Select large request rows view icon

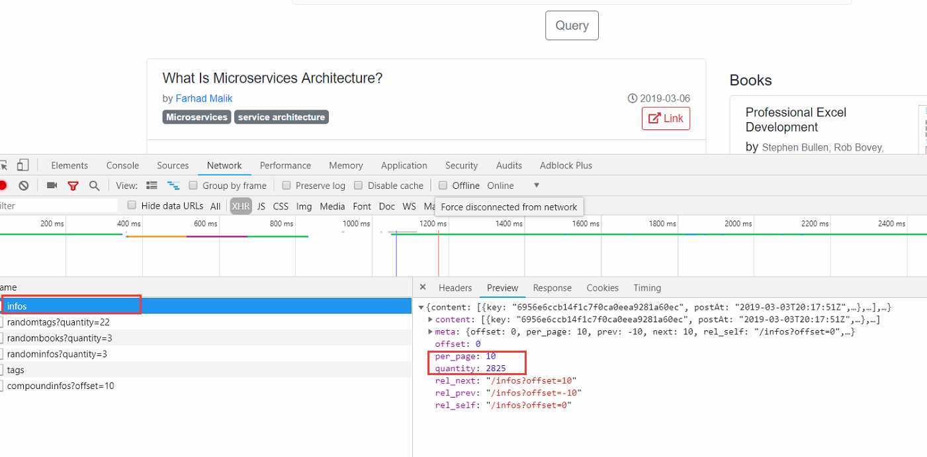tap(152, 186)
